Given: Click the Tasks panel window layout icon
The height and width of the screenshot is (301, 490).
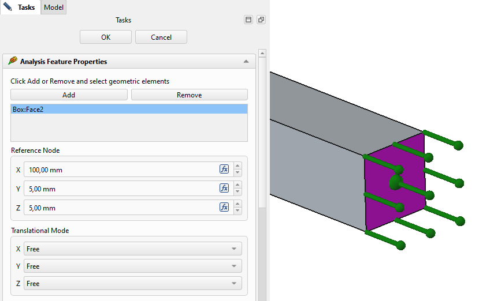Looking at the screenshot, I should point(248,20).
